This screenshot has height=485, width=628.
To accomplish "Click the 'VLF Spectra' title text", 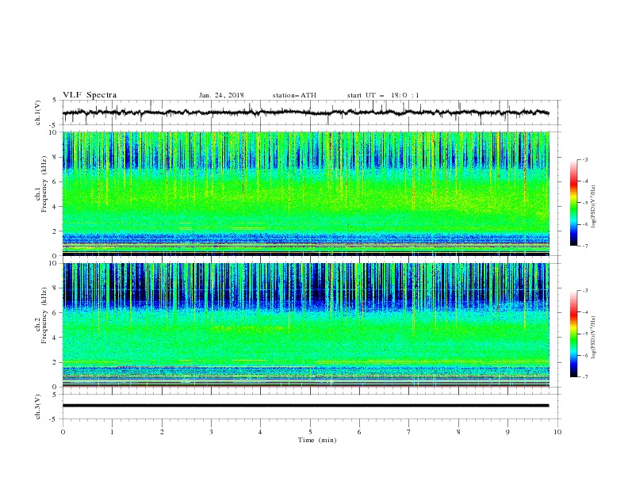I will tap(90, 95).
